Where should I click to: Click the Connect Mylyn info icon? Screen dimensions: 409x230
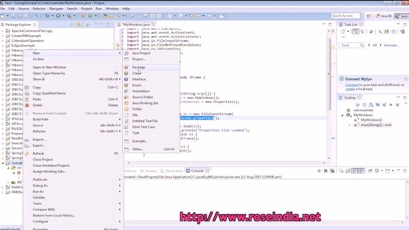tap(341, 79)
